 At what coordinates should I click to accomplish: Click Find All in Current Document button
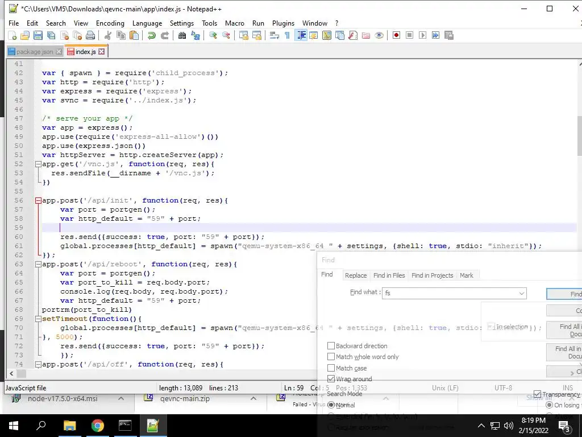[564, 330]
